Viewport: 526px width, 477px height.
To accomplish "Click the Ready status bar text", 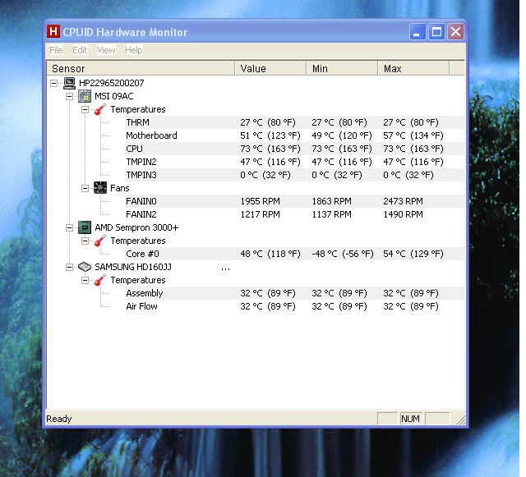I will tap(59, 419).
